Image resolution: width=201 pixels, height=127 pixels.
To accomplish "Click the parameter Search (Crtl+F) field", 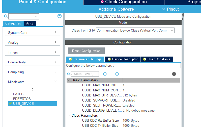I will point(85,74).
